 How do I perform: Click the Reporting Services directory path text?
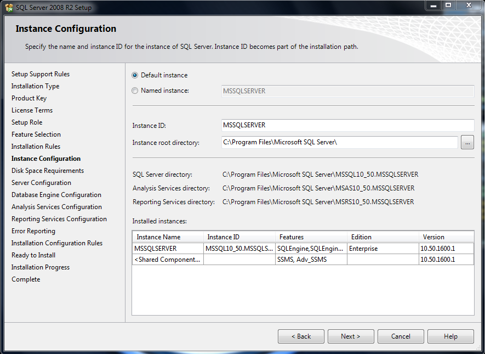(318, 202)
